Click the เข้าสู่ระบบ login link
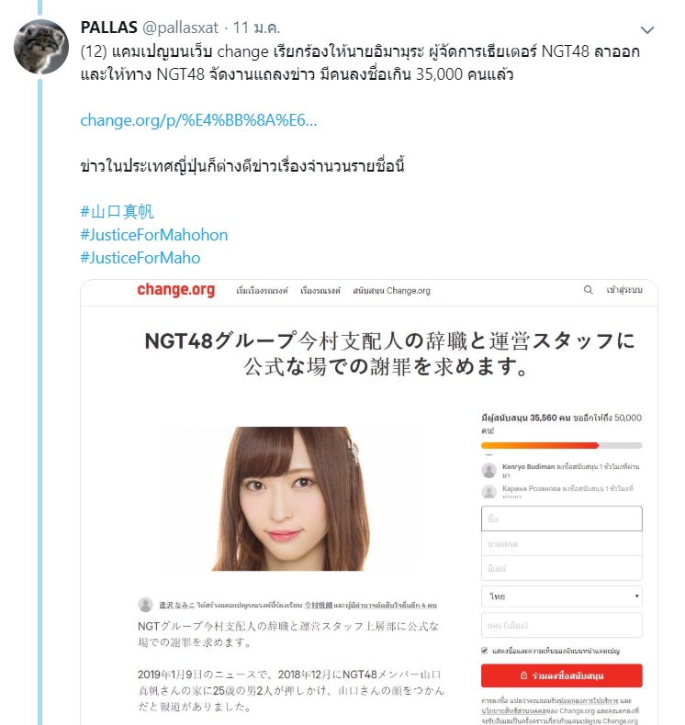 (x=624, y=290)
